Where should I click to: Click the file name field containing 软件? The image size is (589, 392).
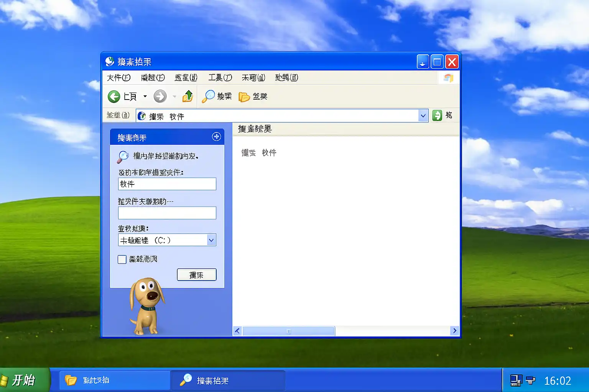167,184
